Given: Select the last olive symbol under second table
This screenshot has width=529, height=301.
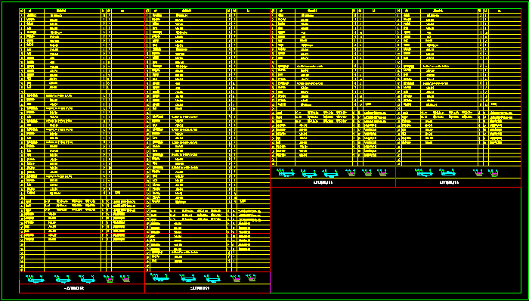Looking at the screenshot, I should tap(251, 278).
